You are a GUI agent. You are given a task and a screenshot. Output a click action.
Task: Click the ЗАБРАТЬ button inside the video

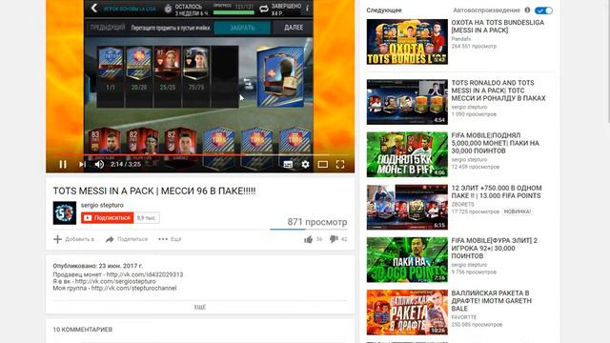(242, 28)
